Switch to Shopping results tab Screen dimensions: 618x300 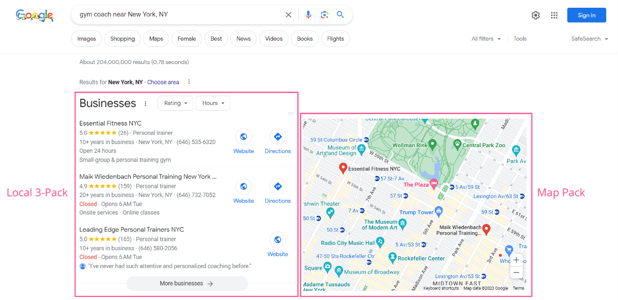(123, 39)
